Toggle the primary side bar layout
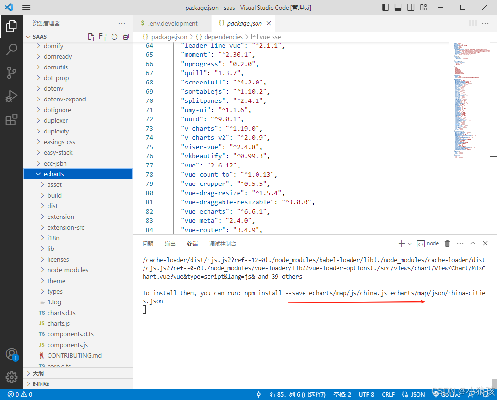The width and height of the screenshot is (497, 400). click(x=385, y=7)
